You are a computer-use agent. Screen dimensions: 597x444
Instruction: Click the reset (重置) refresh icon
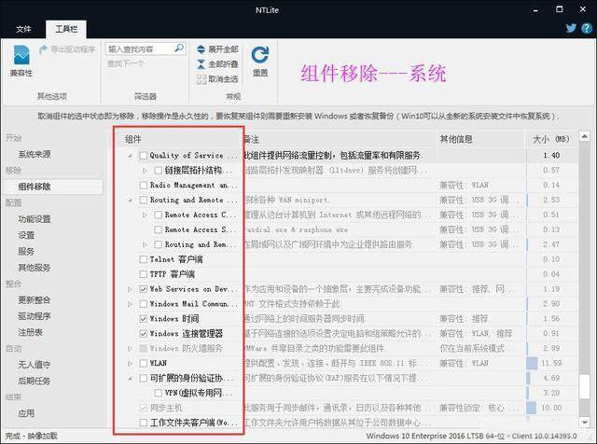(x=260, y=55)
